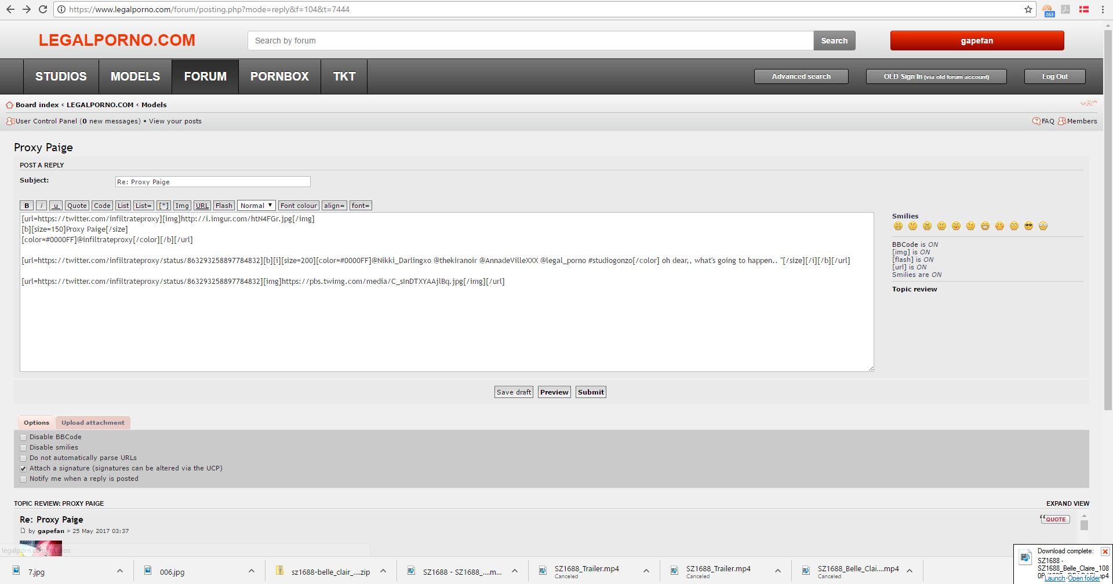
Task: Click into the Subject text field
Action: pyautogui.click(x=213, y=182)
